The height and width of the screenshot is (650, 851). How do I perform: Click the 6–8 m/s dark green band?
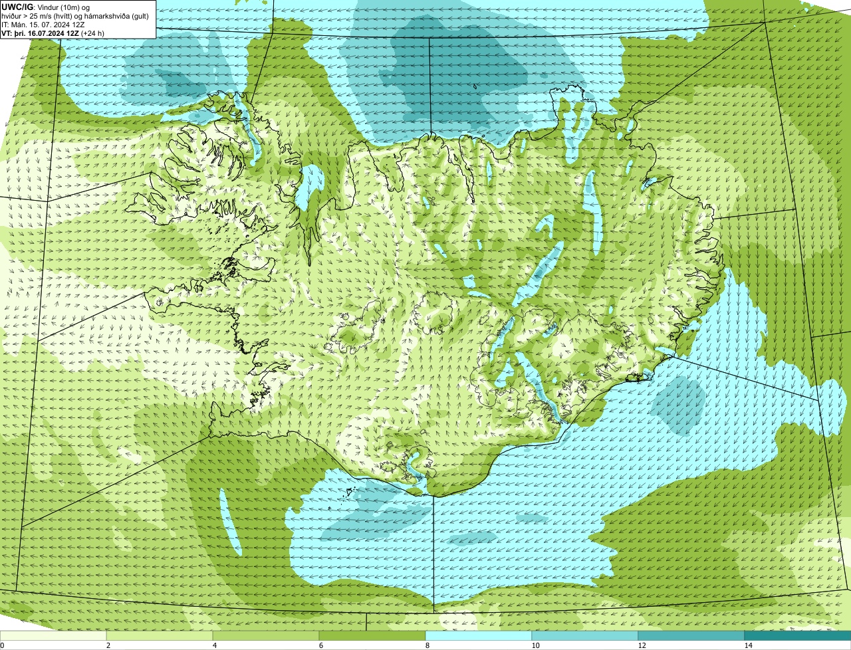[372, 635]
